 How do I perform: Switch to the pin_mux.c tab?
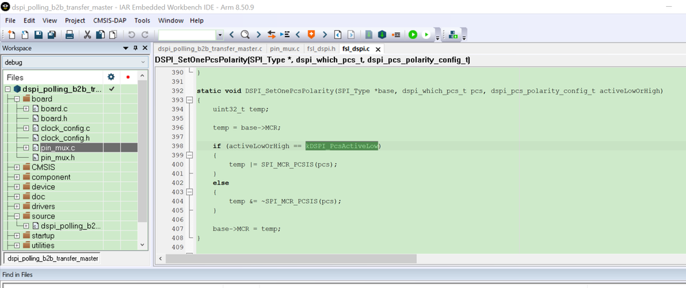(285, 49)
